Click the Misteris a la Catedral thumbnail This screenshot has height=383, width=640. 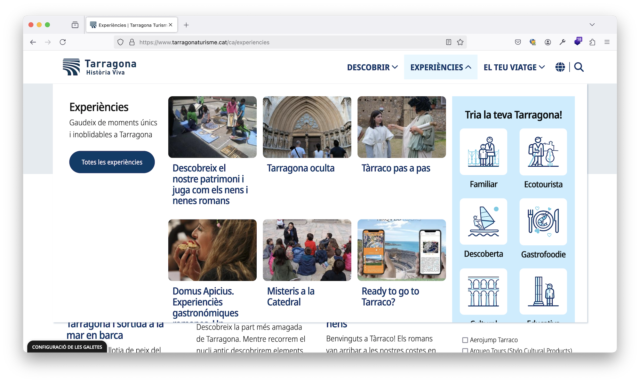tap(307, 250)
